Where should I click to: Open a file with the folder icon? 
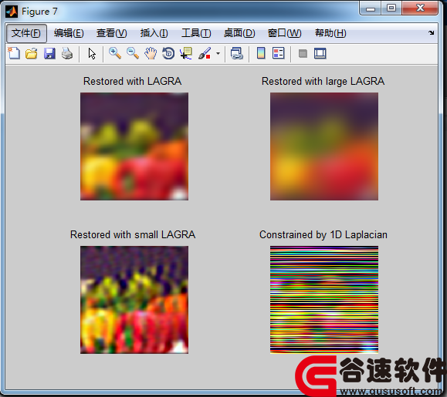tap(32, 53)
